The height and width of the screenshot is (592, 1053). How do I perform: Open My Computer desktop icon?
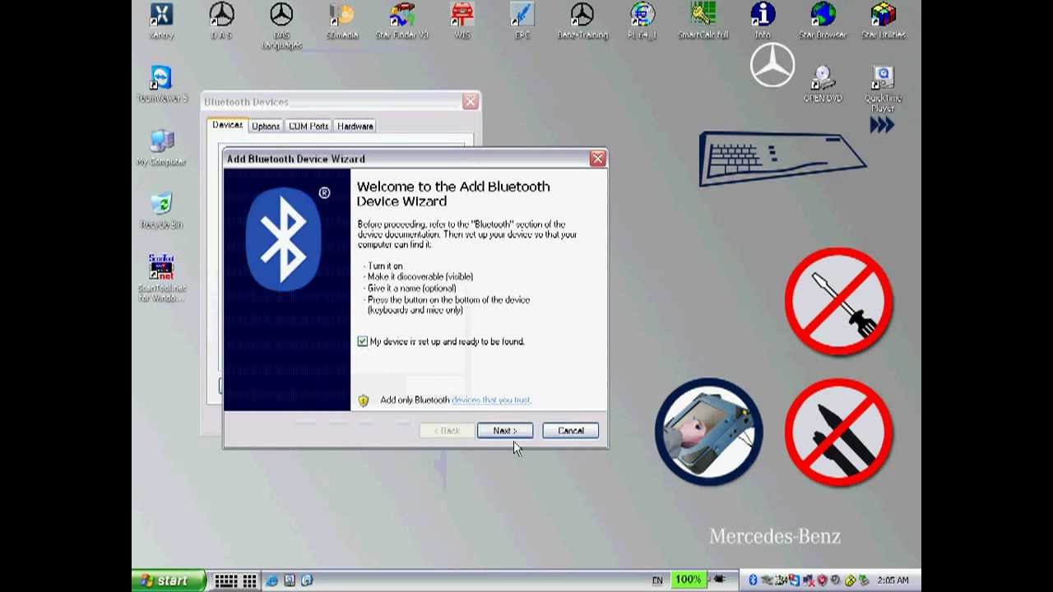(161, 148)
